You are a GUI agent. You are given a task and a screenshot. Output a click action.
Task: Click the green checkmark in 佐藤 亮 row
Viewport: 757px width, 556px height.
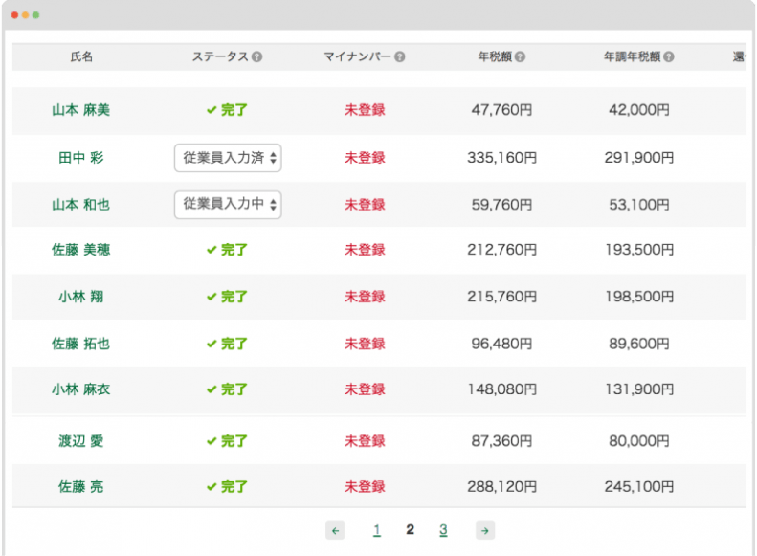tap(212, 487)
